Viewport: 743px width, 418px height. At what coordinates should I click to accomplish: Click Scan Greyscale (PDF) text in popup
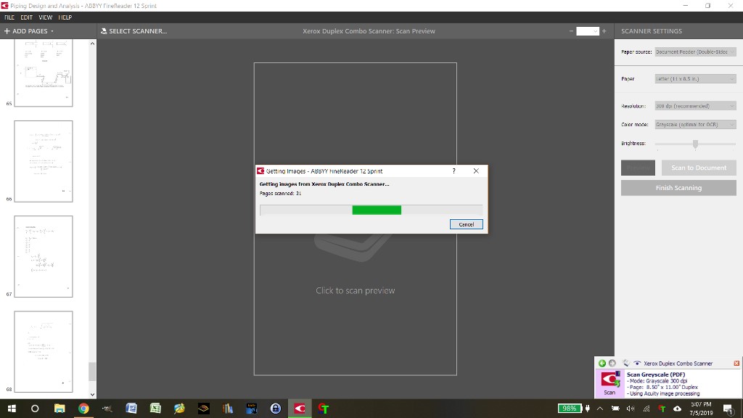656,374
